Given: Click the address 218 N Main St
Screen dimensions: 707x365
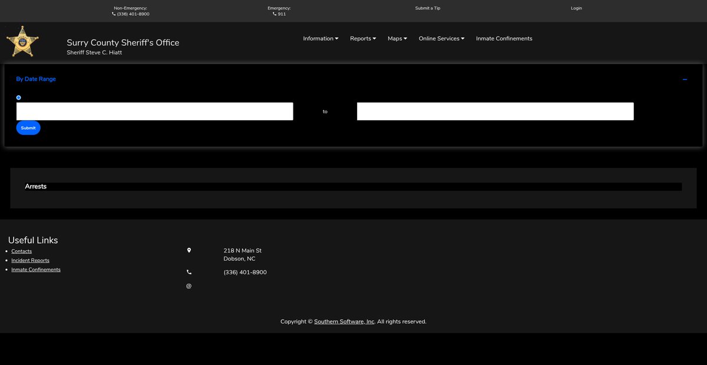Looking at the screenshot, I should point(243,251).
